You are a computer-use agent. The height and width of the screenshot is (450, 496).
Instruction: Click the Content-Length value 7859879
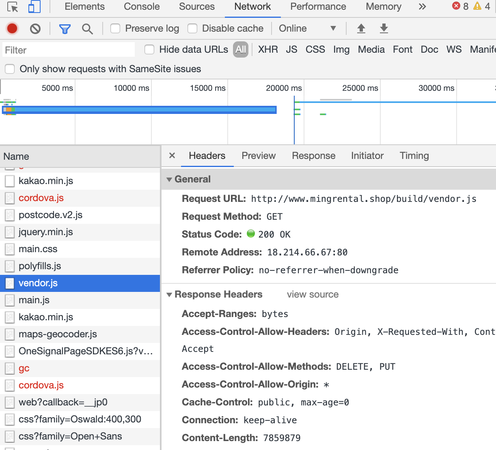pyautogui.click(x=282, y=438)
